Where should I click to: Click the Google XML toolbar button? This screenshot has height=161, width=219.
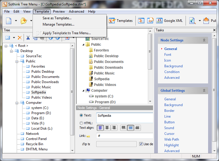tap(169, 21)
